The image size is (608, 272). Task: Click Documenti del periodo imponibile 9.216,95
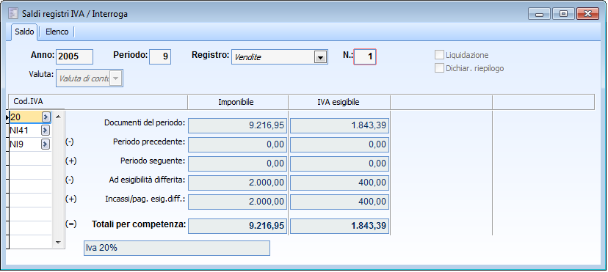[237, 125]
